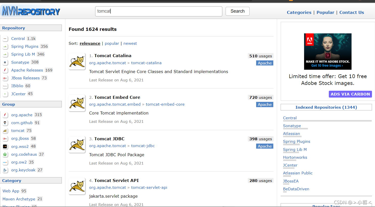Click the 398 usages badge
Screen dimensions: 375x207
point(260,139)
